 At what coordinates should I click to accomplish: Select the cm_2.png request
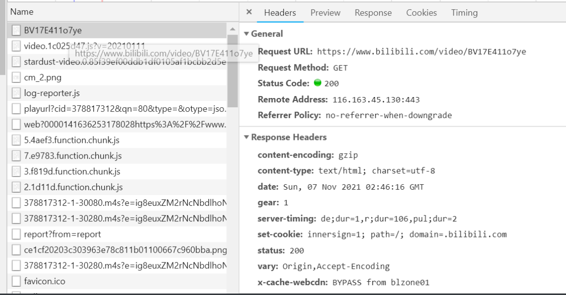(117, 78)
